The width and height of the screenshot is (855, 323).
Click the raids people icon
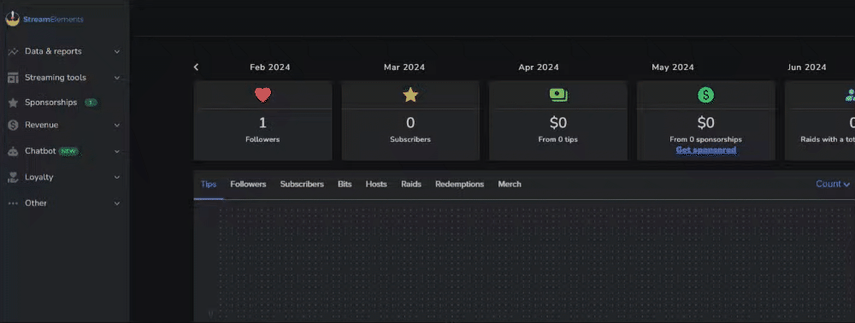pos(850,96)
